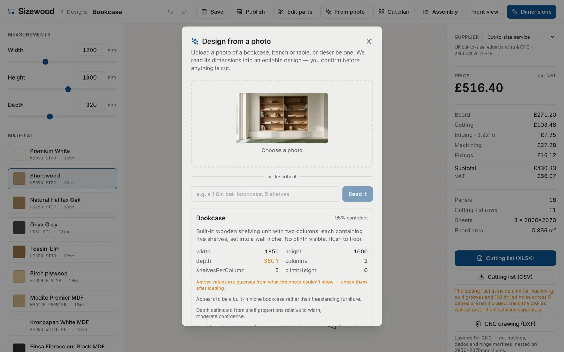Save the bookcase design
The width and height of the screenshot is (564, 352).
212,12
